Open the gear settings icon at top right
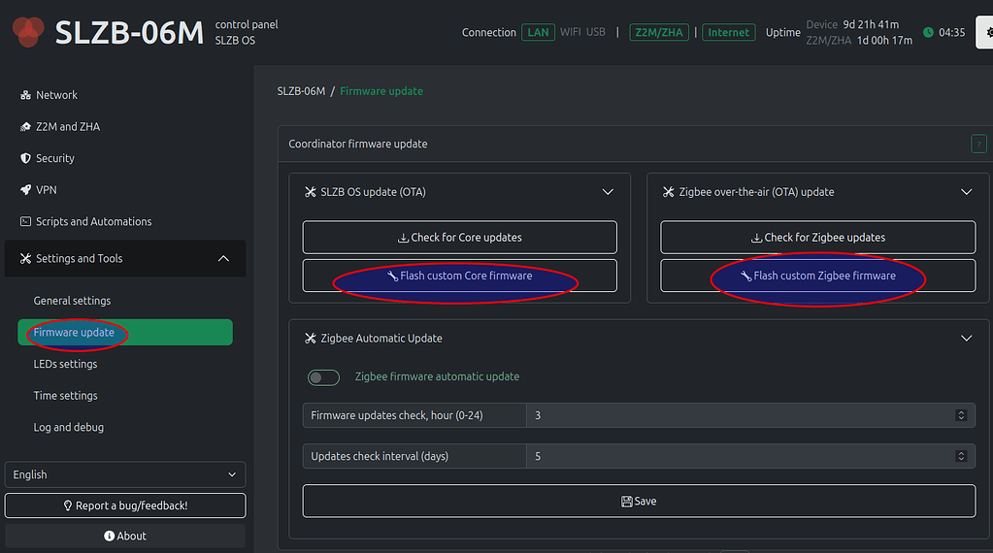Viewport: 993px width, 553px height. (987, 32)
